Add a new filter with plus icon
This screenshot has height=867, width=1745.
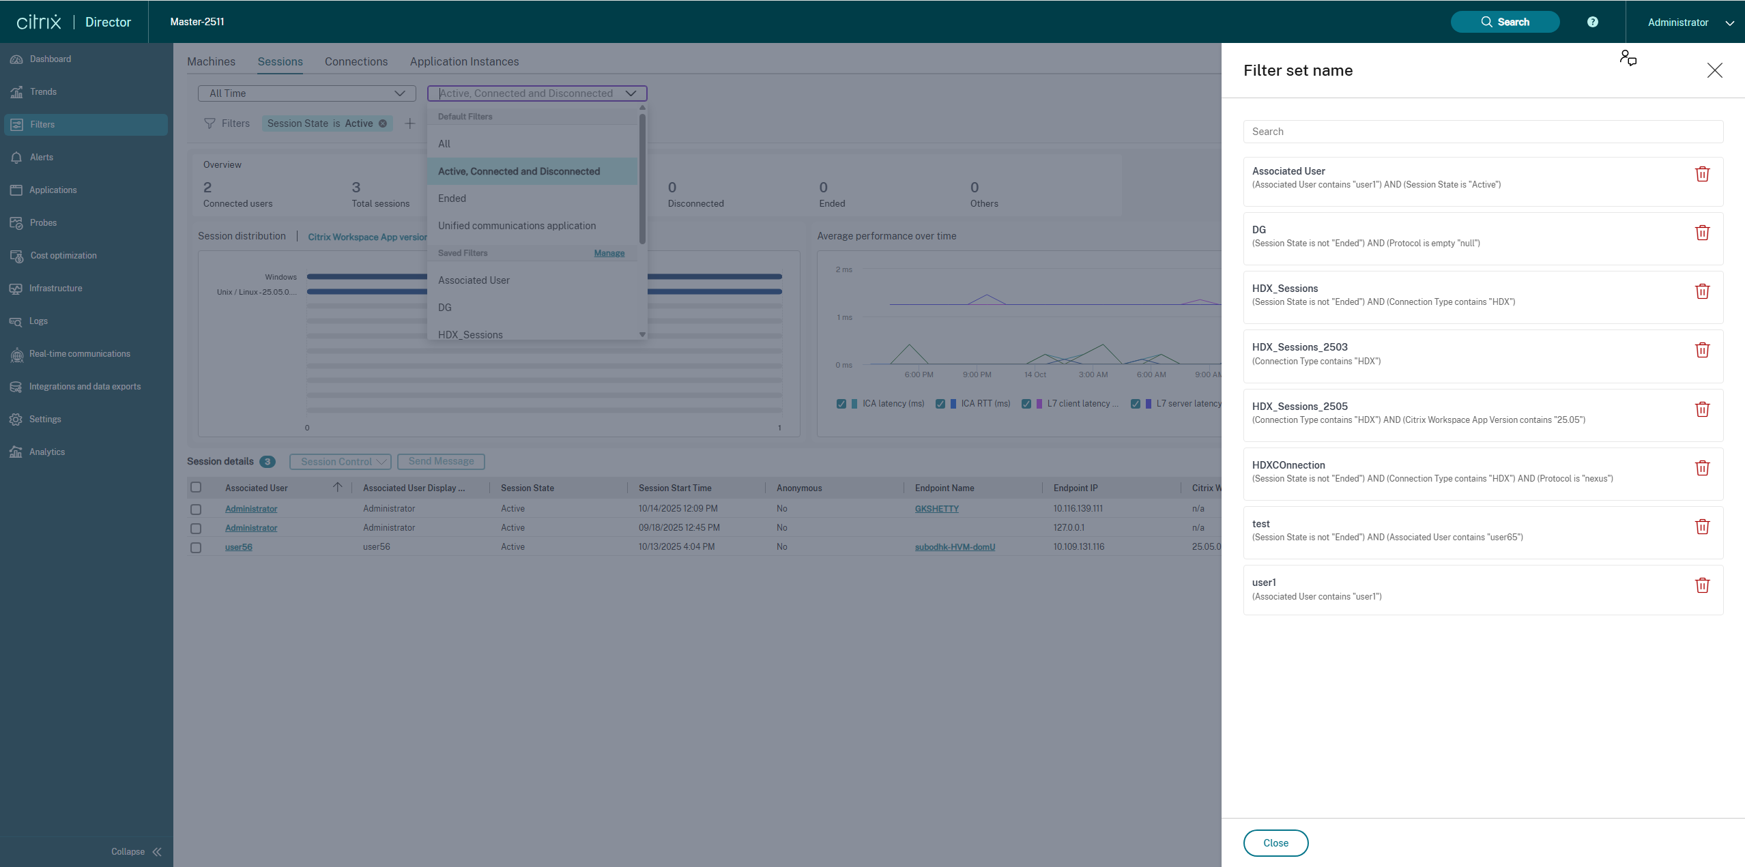410,123
